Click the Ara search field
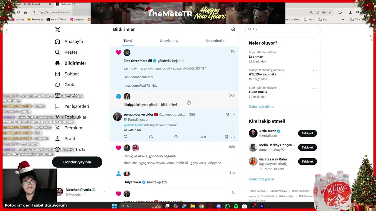 pos(283,29)
